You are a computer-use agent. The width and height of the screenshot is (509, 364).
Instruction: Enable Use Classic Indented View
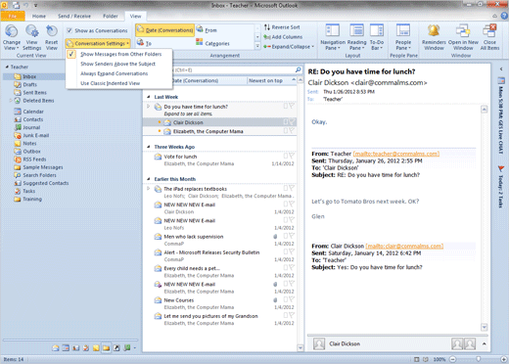coord(118,83)
